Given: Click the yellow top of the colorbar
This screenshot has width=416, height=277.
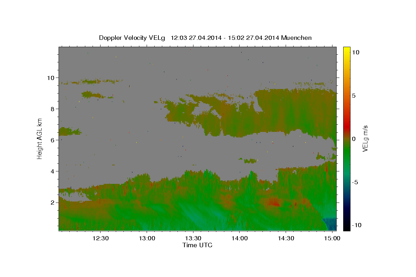Looking at the screenshot, I should [x=346, y=50].
